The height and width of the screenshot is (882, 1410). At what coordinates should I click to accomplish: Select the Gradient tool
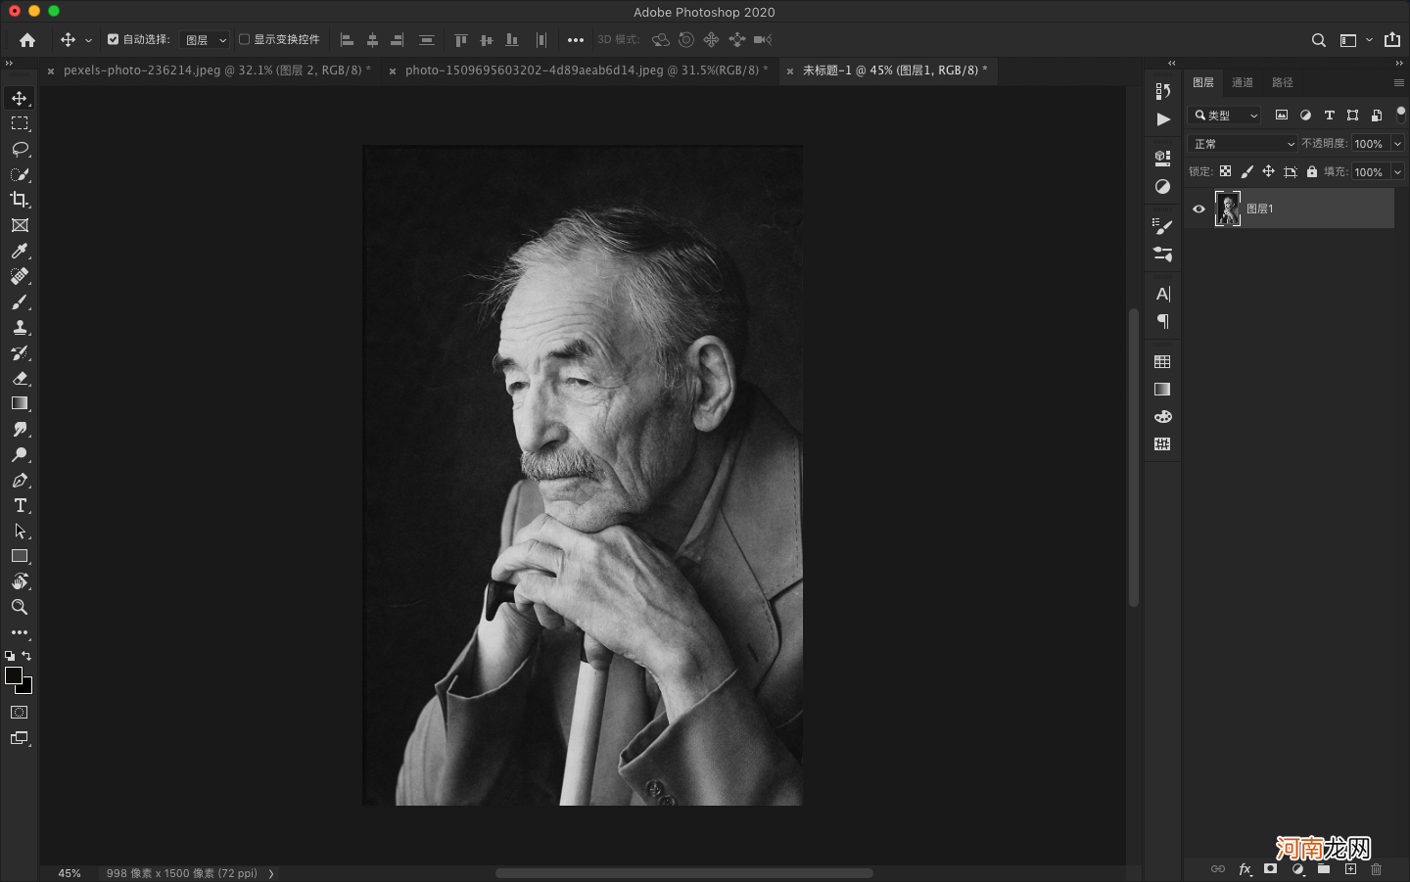pyautogui.click(x=20, y=403)
